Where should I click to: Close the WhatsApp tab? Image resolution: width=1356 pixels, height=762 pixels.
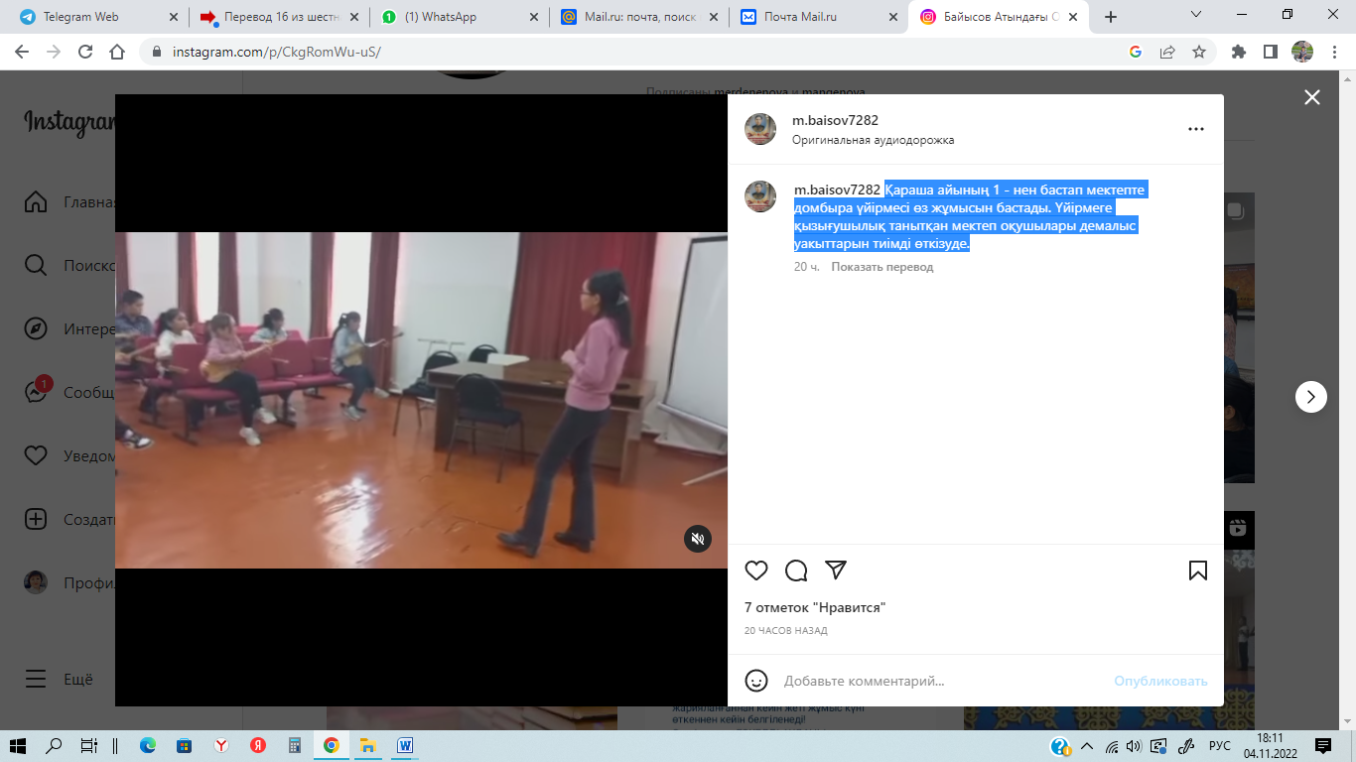pyautogui.click(x=534, y=17)
